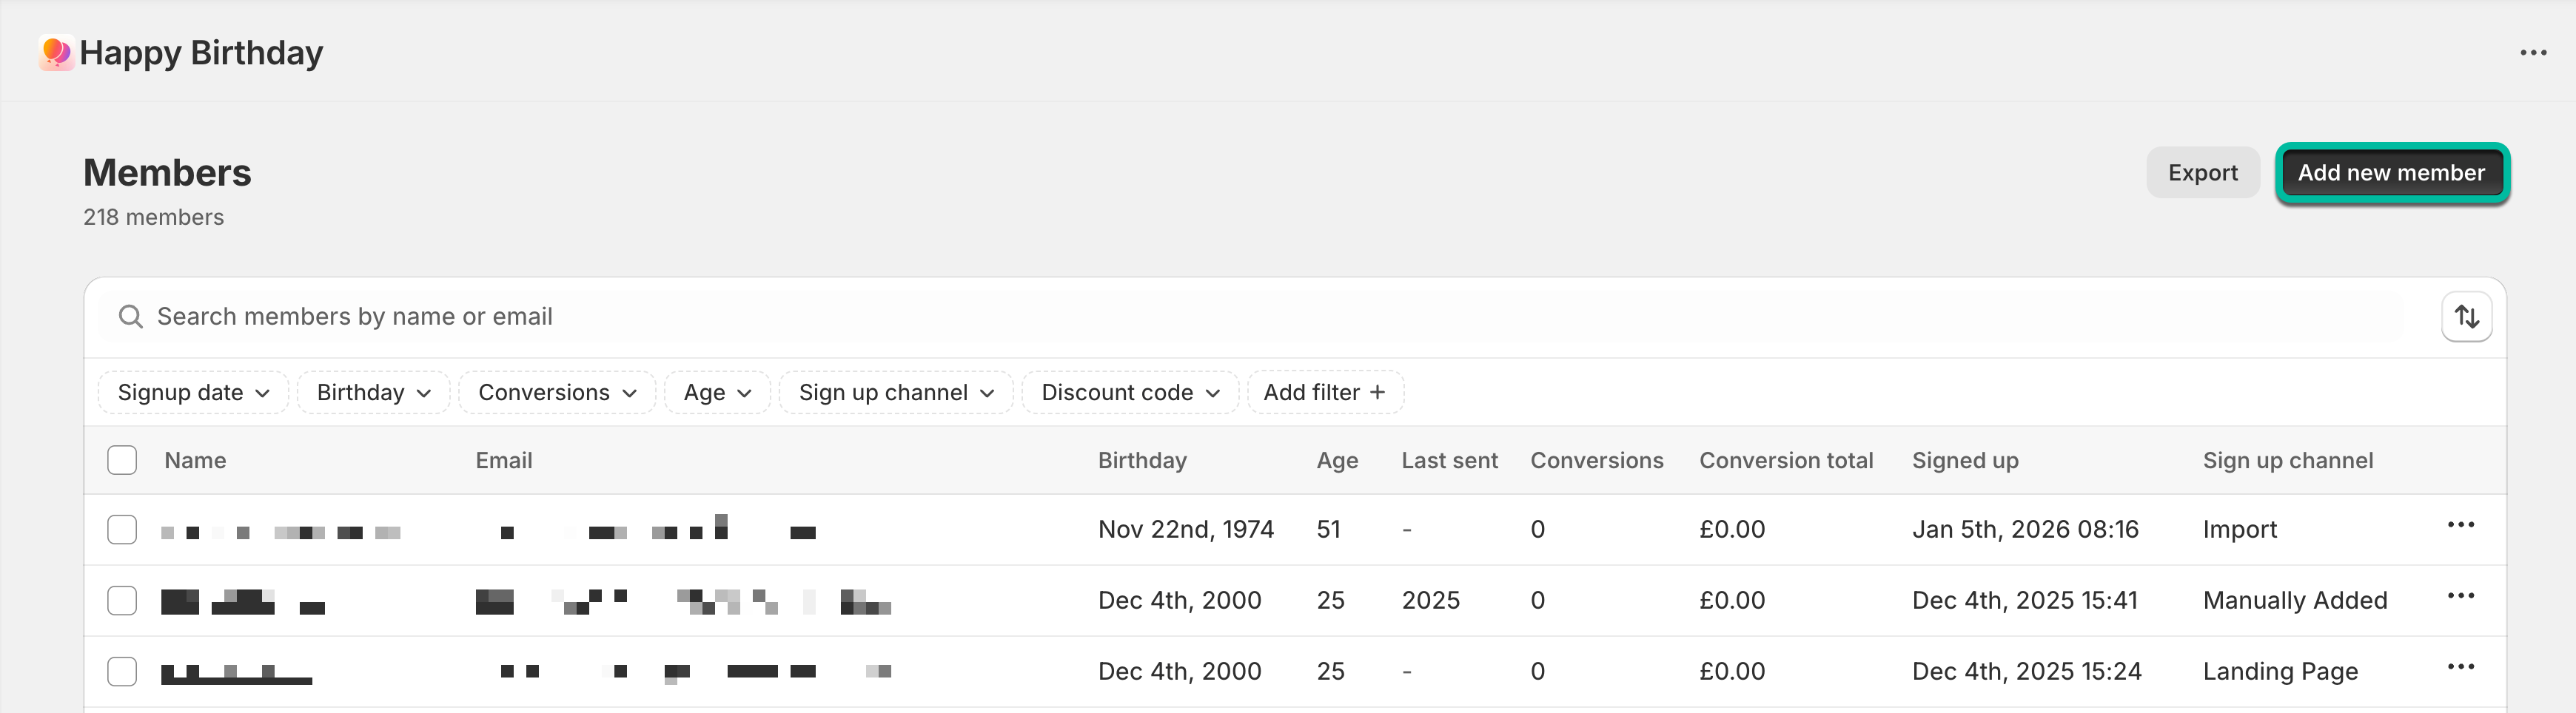Image resolution: width=2576 pixels, height=713 pixels.
Task: Click the search magnifier icon
Action: click(130, 317)
